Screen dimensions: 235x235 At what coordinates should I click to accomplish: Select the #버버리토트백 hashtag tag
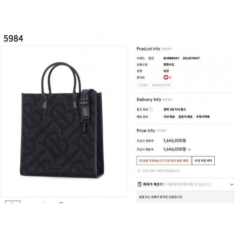coord(161,85)
